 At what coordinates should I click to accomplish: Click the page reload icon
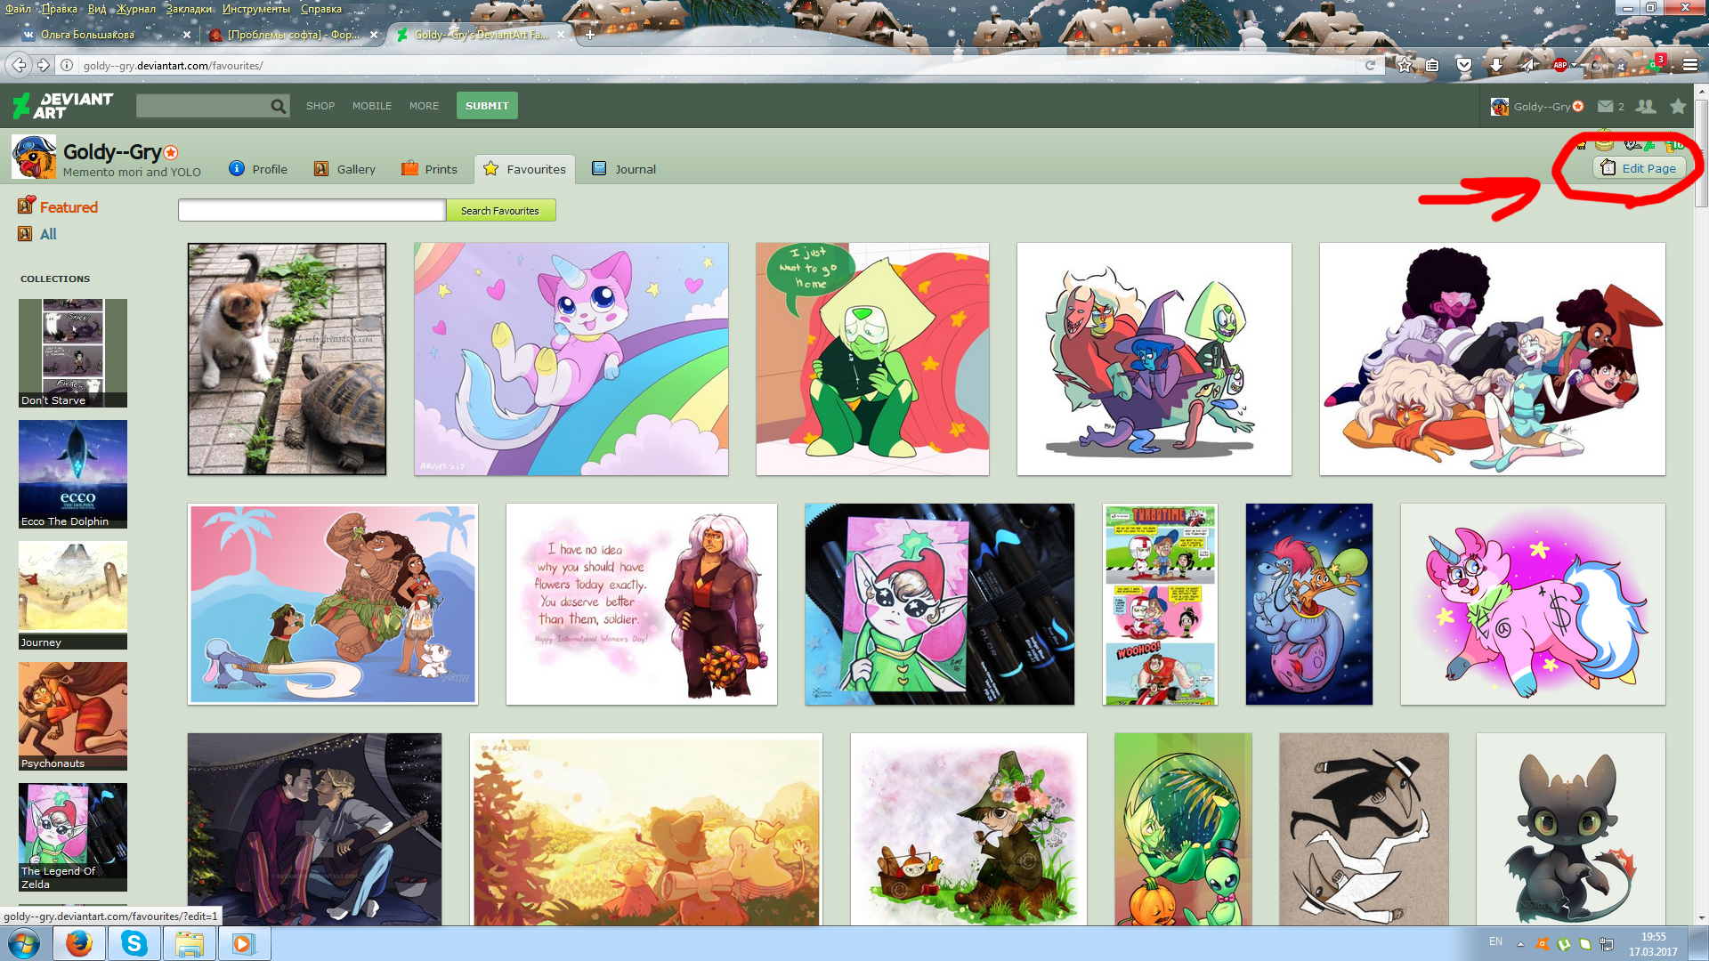(x=1370, y=65)
